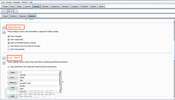The image size is (175, 100).
Task: Uncheck Store requests checkbox
Action: pyautogui.click(x=9, y=36)
